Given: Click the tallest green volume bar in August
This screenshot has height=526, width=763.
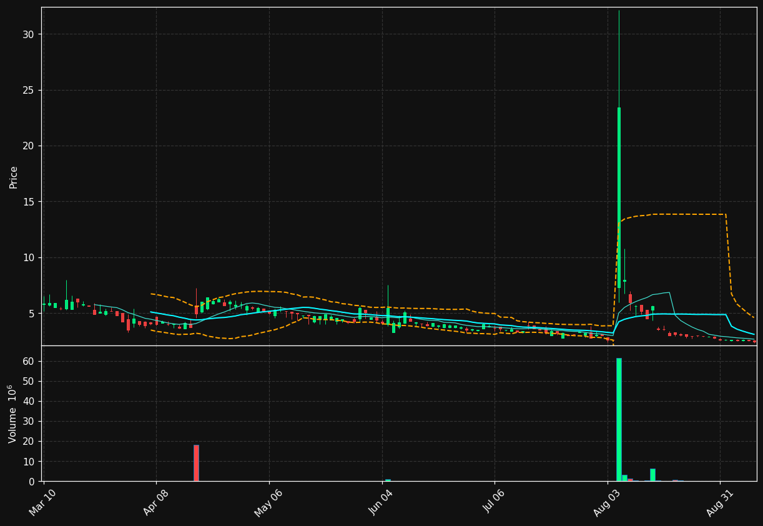Looking at the screenshot, I should click(619, 420).
